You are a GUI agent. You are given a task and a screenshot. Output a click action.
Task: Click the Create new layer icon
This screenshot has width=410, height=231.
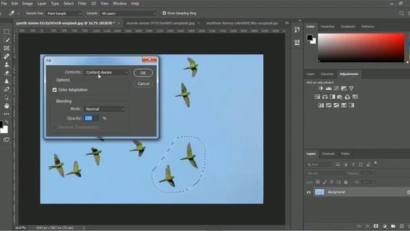[402, 226]
